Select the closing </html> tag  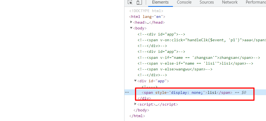[137, 116]
